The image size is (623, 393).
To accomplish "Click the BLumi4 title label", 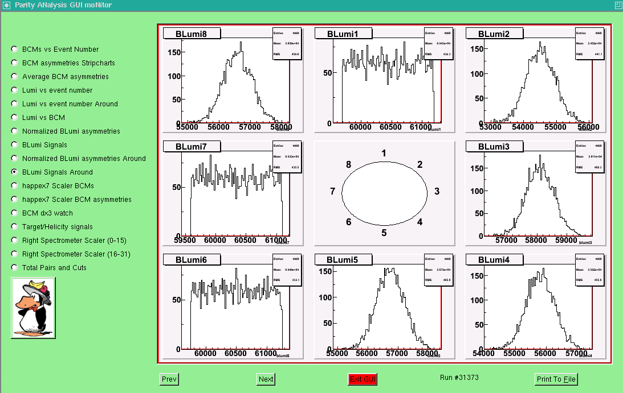I will coord(494,259).
